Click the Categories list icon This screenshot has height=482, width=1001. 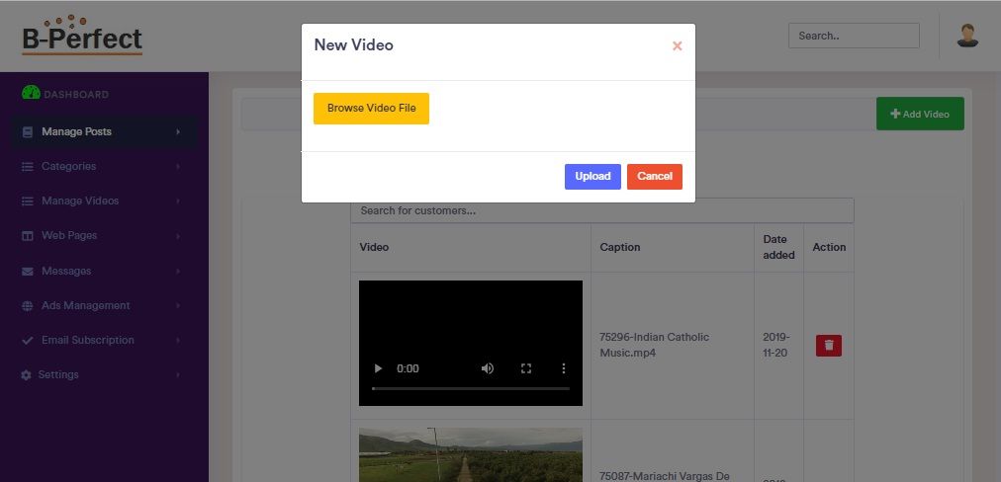[28, 166]
